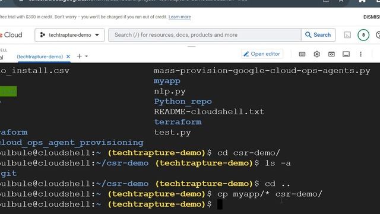
Task: Click the Google Cloud logo
Action: pos(11,35)
